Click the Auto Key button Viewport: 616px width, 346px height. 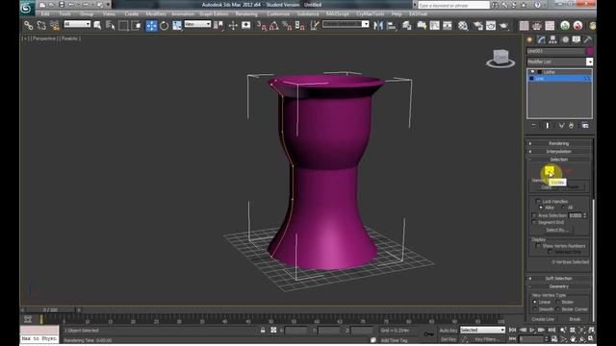point(449,331)
